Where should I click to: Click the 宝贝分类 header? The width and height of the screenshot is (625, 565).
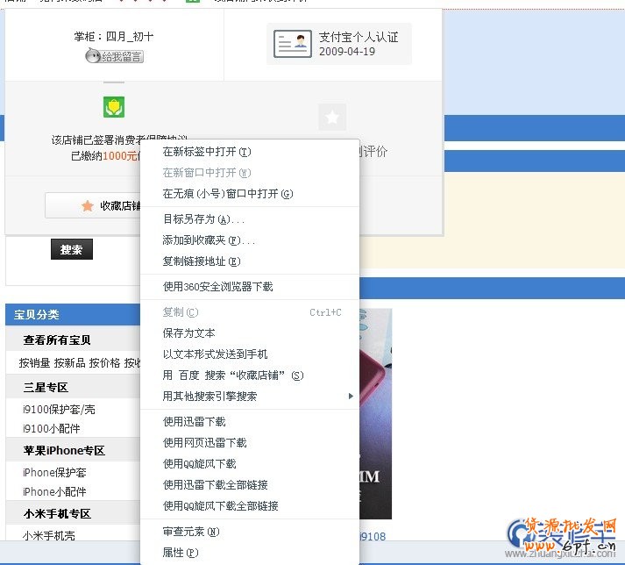coord(37,315)
